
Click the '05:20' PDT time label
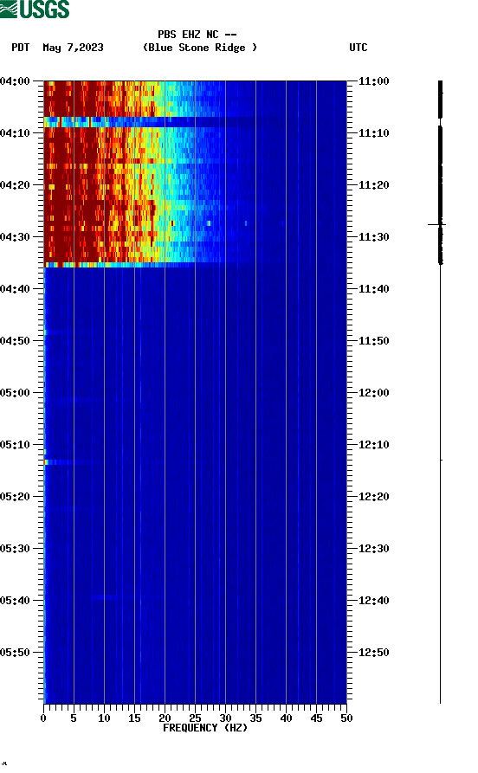(x=15, y=497)
